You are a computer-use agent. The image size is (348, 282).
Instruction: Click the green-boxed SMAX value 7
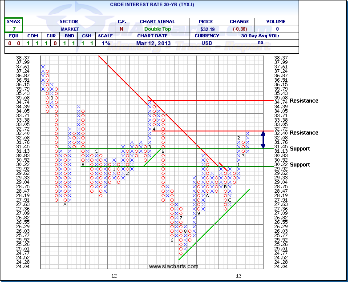[14, 28]
